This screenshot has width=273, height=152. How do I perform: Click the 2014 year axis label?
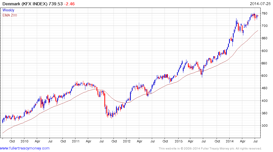click(230, 141)
